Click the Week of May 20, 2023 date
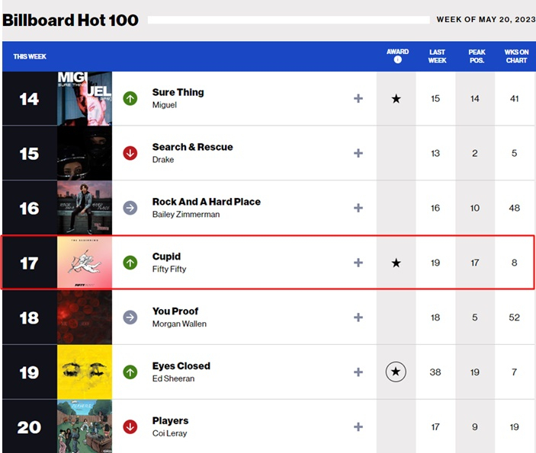 pos(486,20)
